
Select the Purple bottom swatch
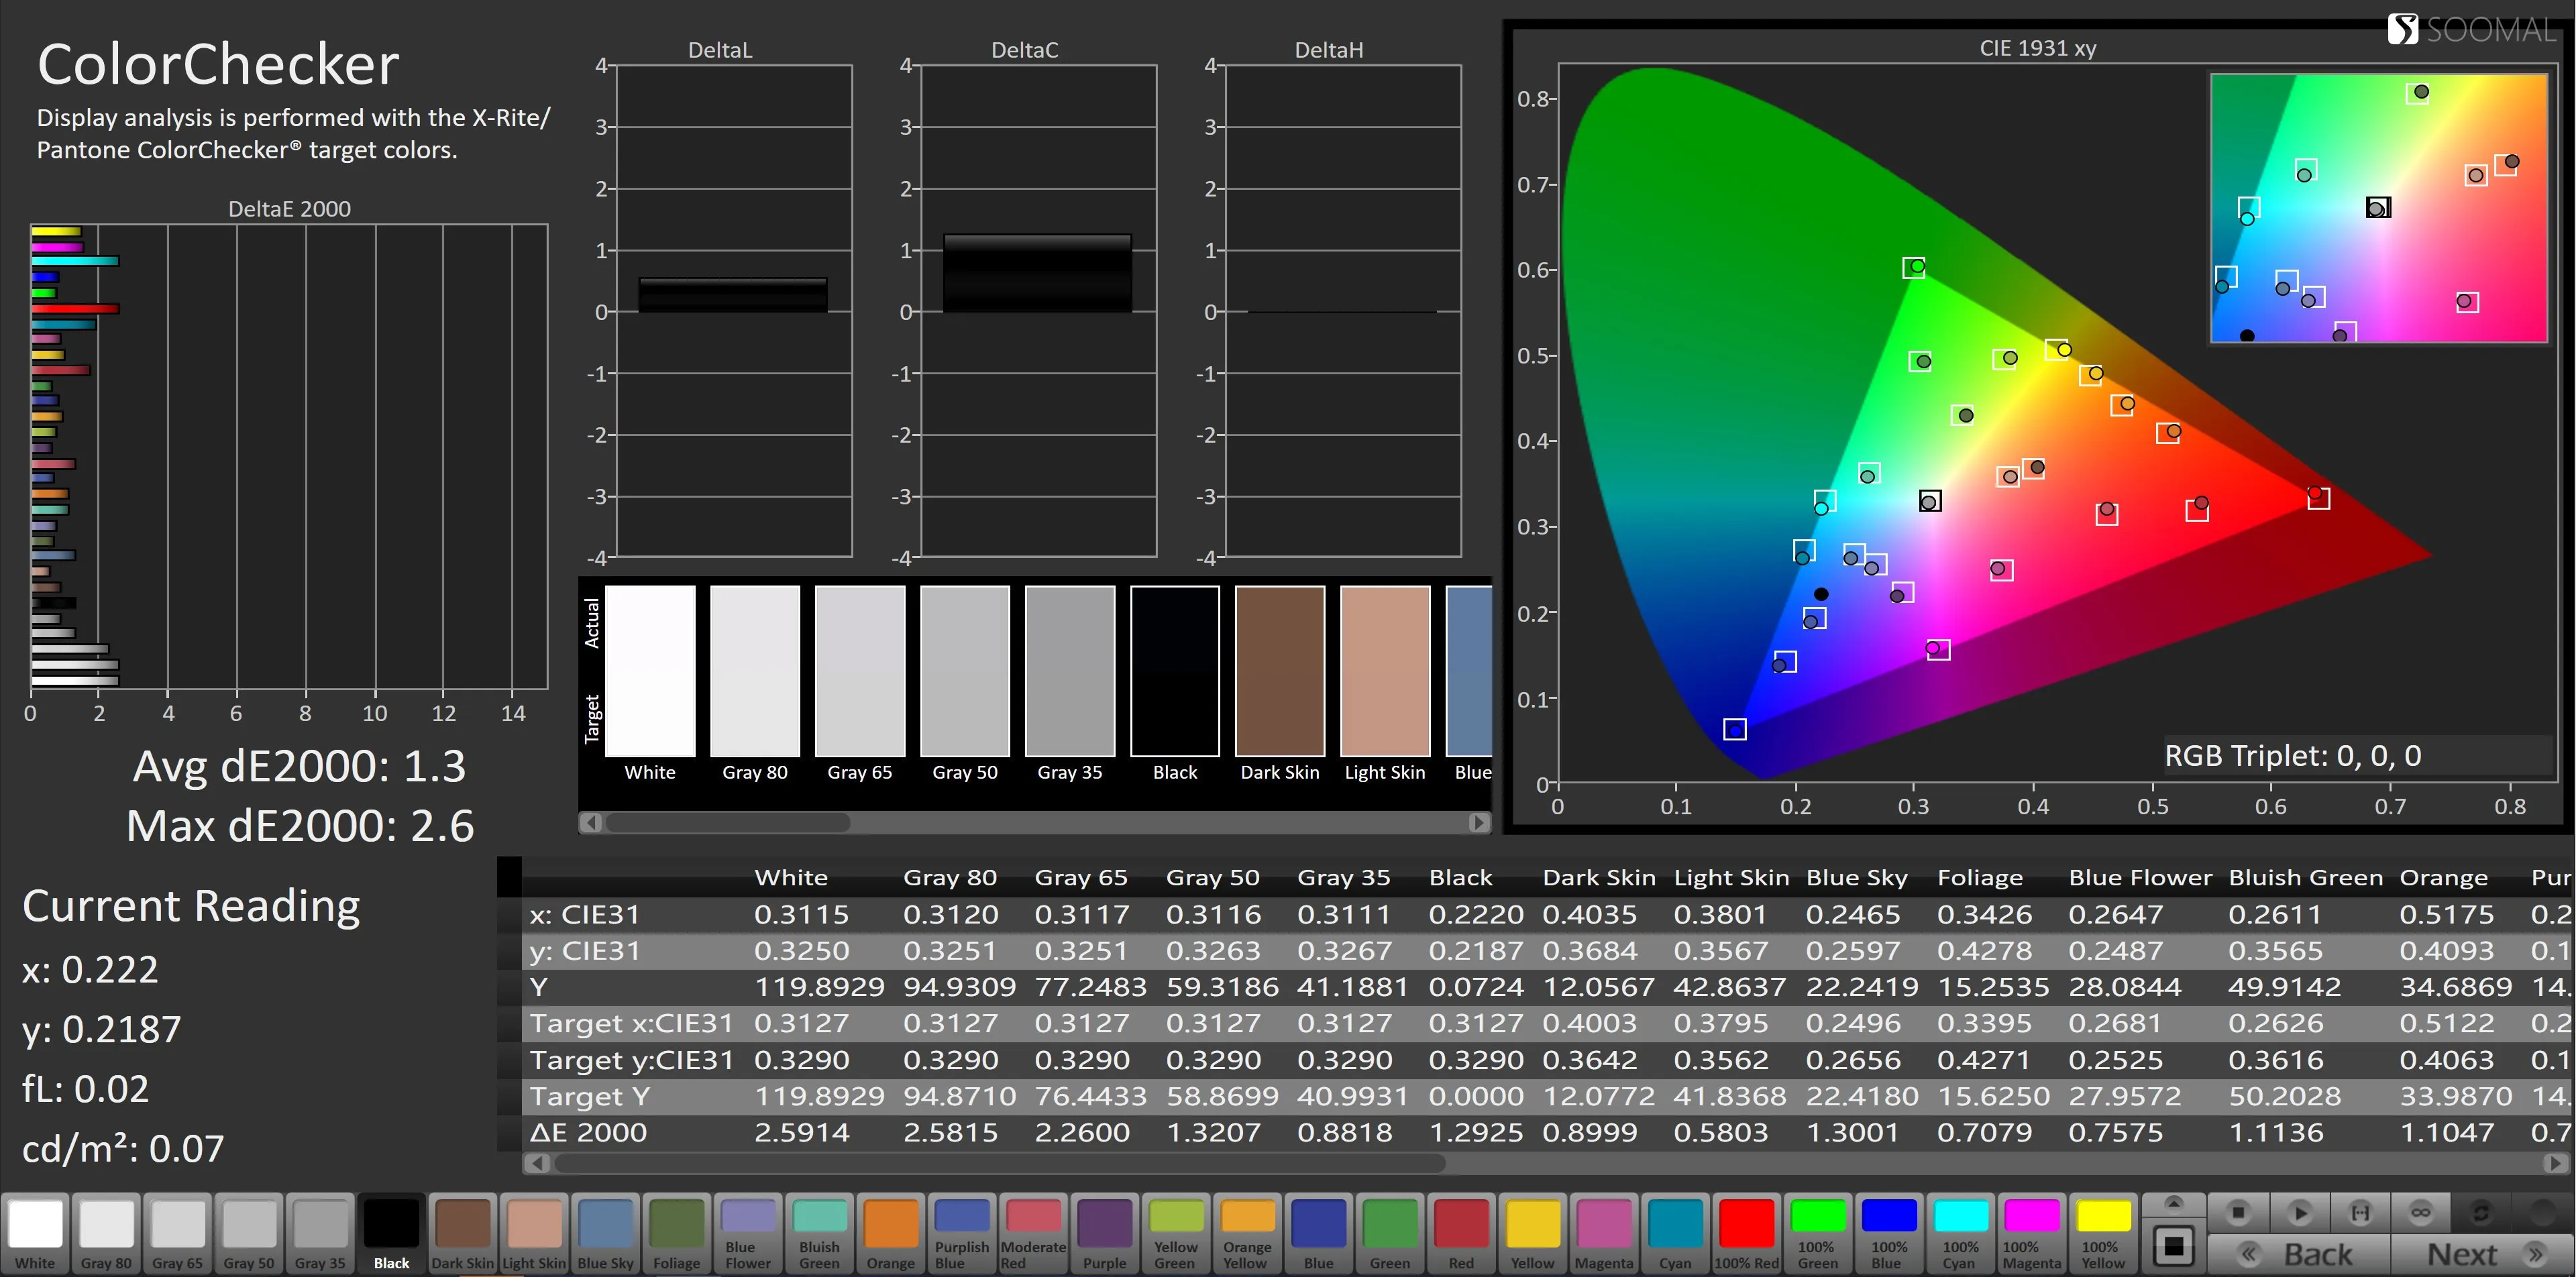click(x=1104, y=1233)
